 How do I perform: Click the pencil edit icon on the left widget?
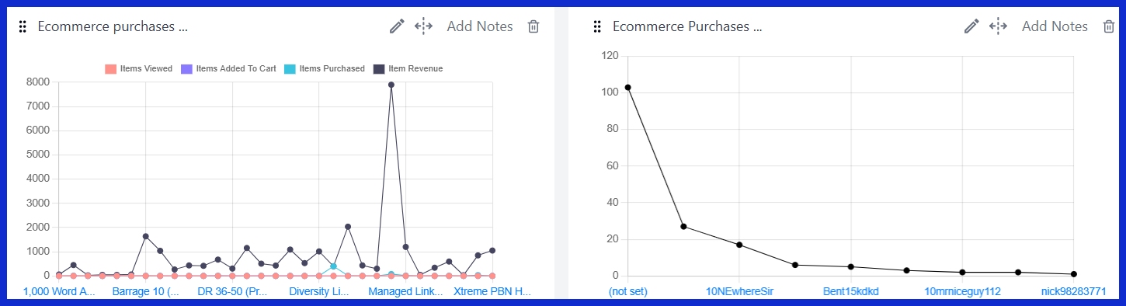point(397,26)
